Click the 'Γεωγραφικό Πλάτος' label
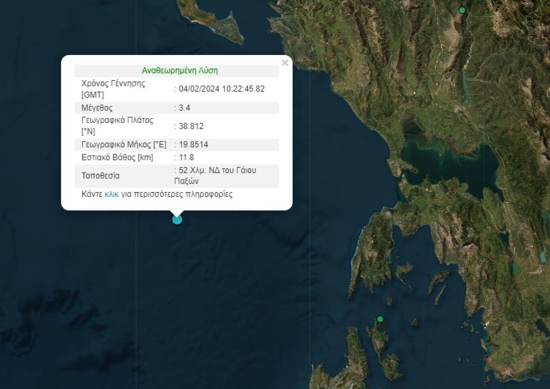Screen dimensions: 550x389 click(x=117, y=121)
